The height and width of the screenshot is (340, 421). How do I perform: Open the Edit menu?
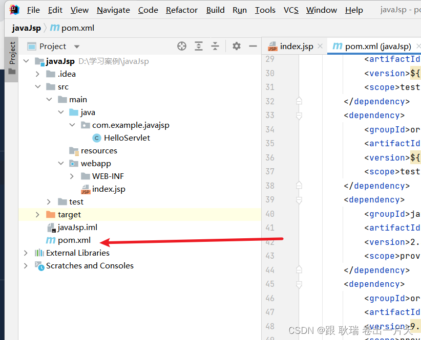(55, 10)
